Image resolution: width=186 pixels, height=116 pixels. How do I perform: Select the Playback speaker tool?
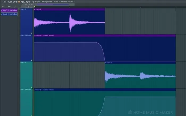click(x=29, y=2)
